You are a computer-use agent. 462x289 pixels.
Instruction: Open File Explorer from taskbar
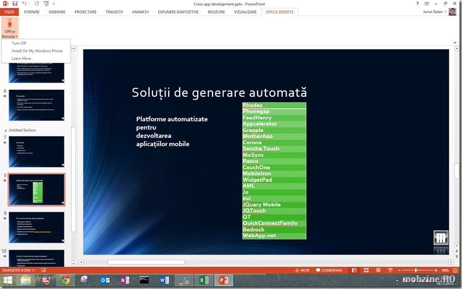26,280
